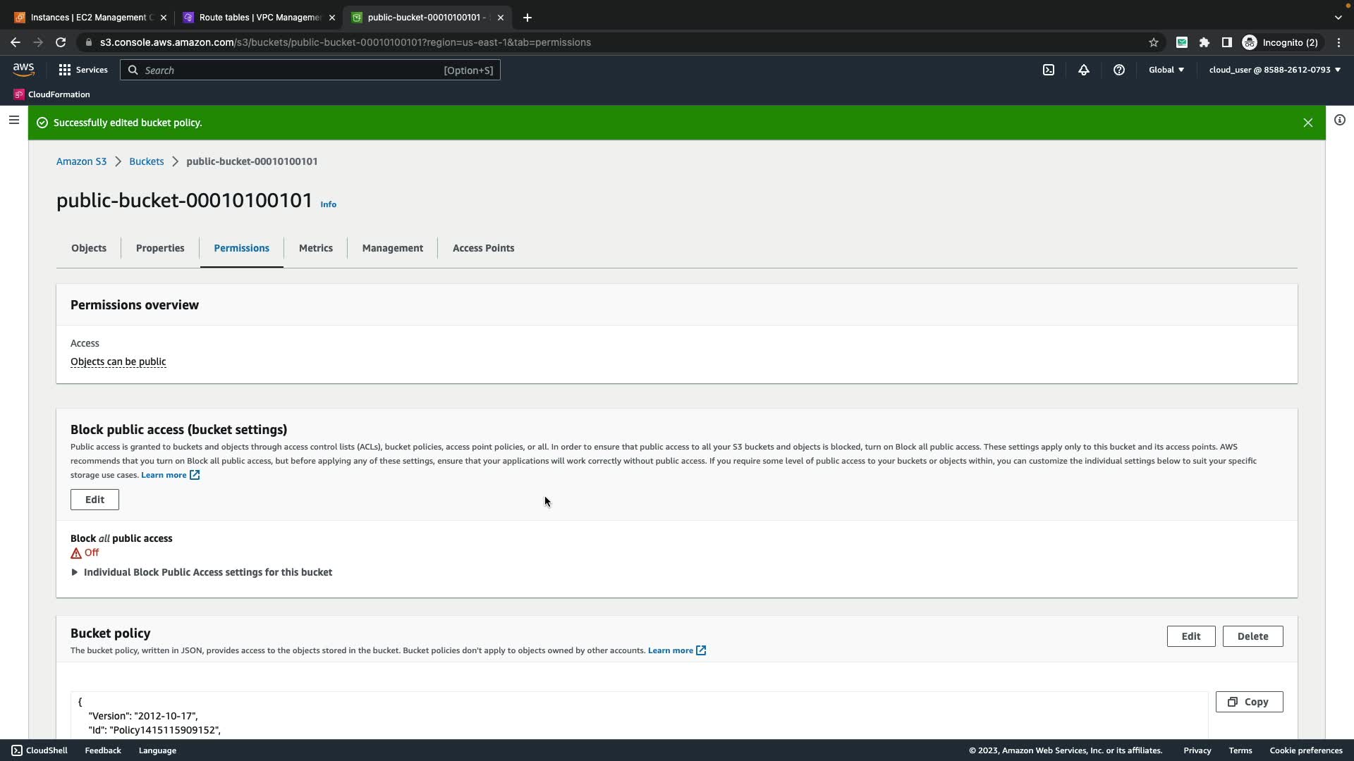Switch to the Access Points tab
Image resolution: width=1354 pixels, height=761 pixels.
483,248
